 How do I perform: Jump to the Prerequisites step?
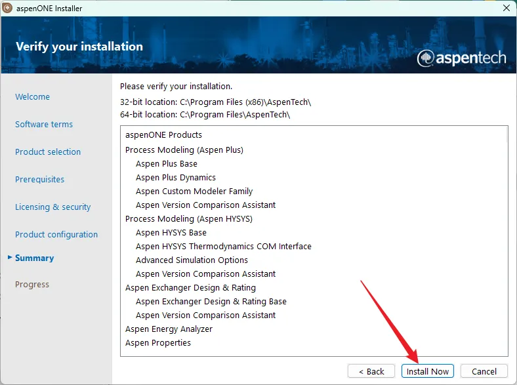tap(39, 179)
